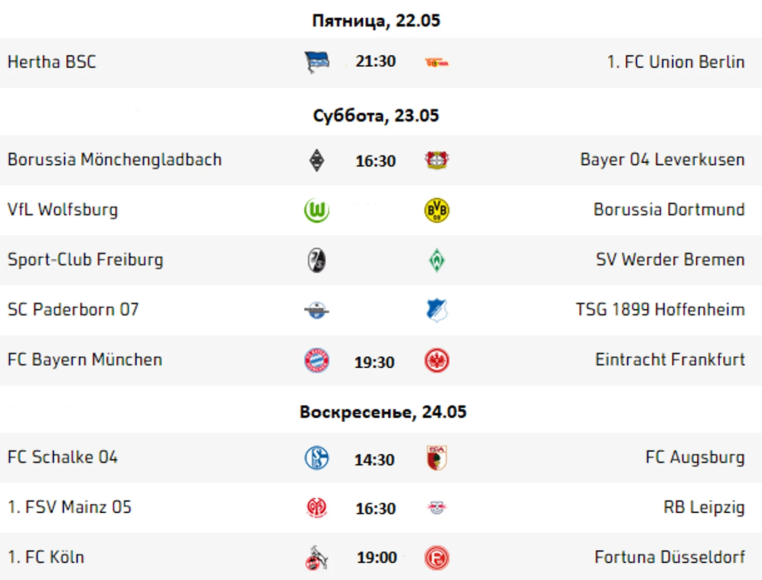Click the Hertha BSC flag logo
Screen dimensions: 762x580
[x=317, y=63]
